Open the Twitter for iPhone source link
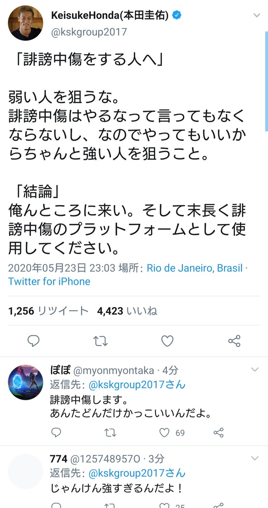This screenshot has height=508, width=268. click(49, 282)
